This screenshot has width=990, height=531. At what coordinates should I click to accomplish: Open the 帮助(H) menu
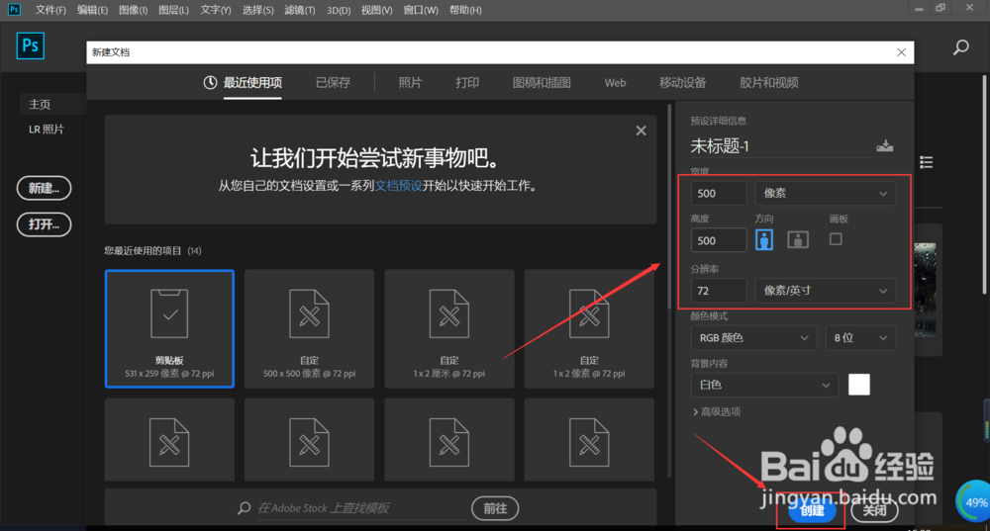tap(465, 10)
